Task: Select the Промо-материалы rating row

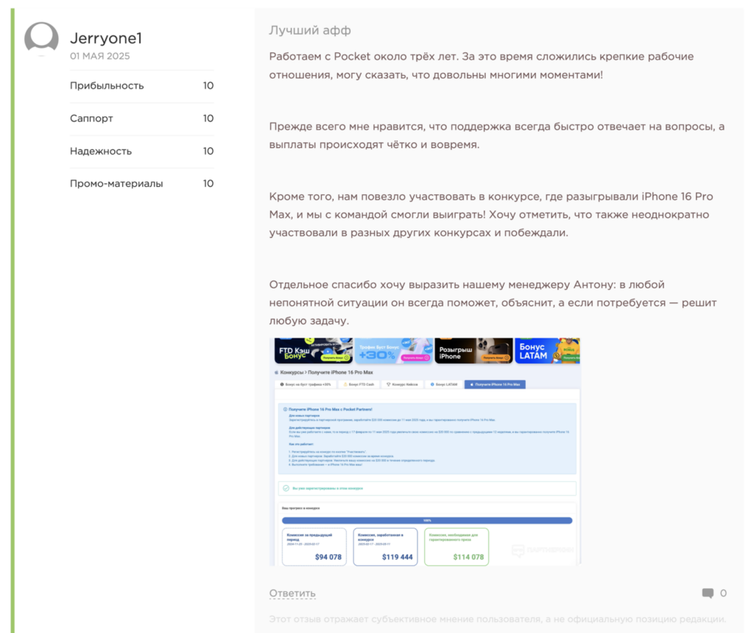Action: 142,183
